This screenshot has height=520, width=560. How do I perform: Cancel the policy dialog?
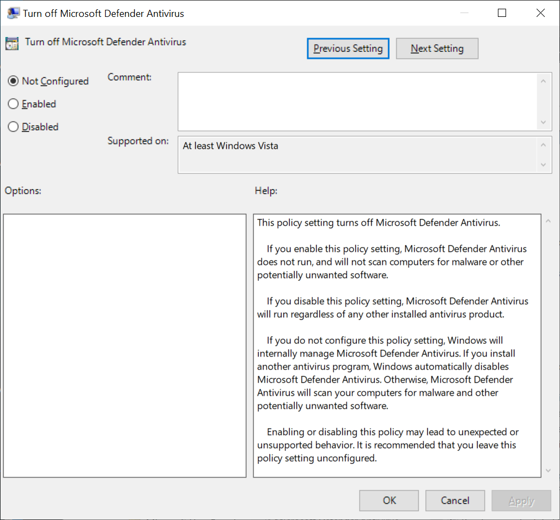pyautogui.click(x=455, y=500)
